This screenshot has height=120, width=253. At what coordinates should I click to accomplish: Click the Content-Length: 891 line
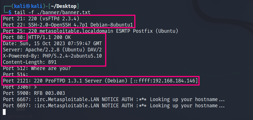pos(30,62)
